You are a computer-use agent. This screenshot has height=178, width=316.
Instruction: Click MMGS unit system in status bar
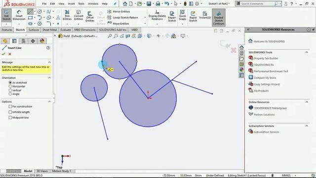pos(286,176)
